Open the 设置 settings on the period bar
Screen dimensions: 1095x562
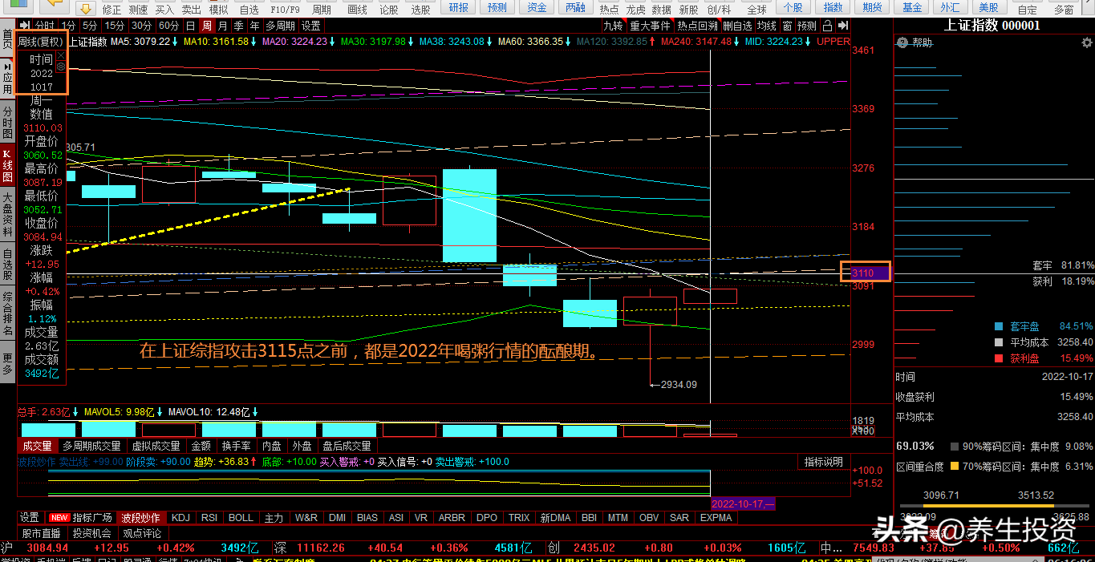(x=311, y=26)
